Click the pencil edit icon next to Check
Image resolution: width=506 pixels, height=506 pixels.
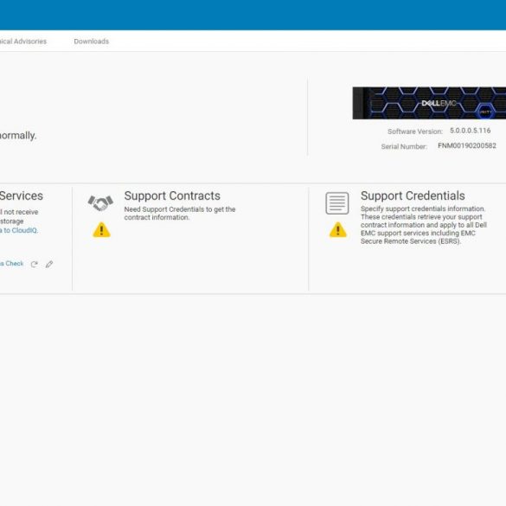pos(49,265)
